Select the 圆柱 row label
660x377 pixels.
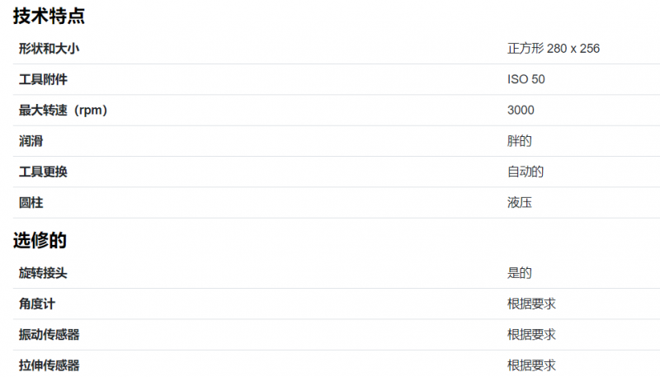coord(31,203)
